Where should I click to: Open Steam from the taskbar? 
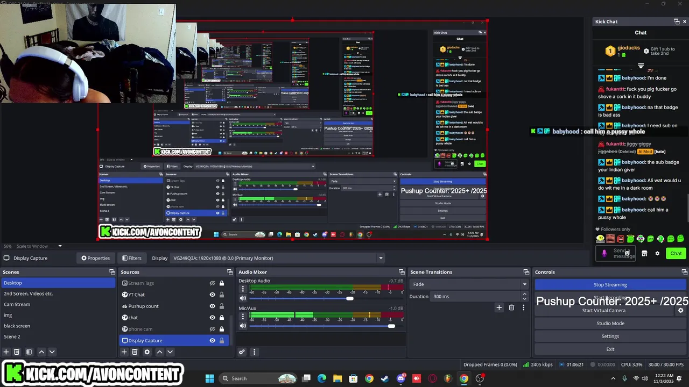385,378
